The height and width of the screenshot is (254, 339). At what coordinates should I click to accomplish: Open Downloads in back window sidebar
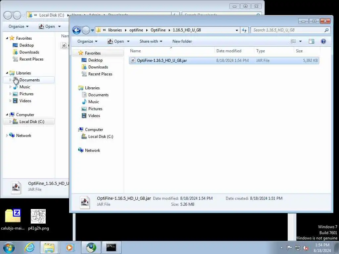(29, 52)
